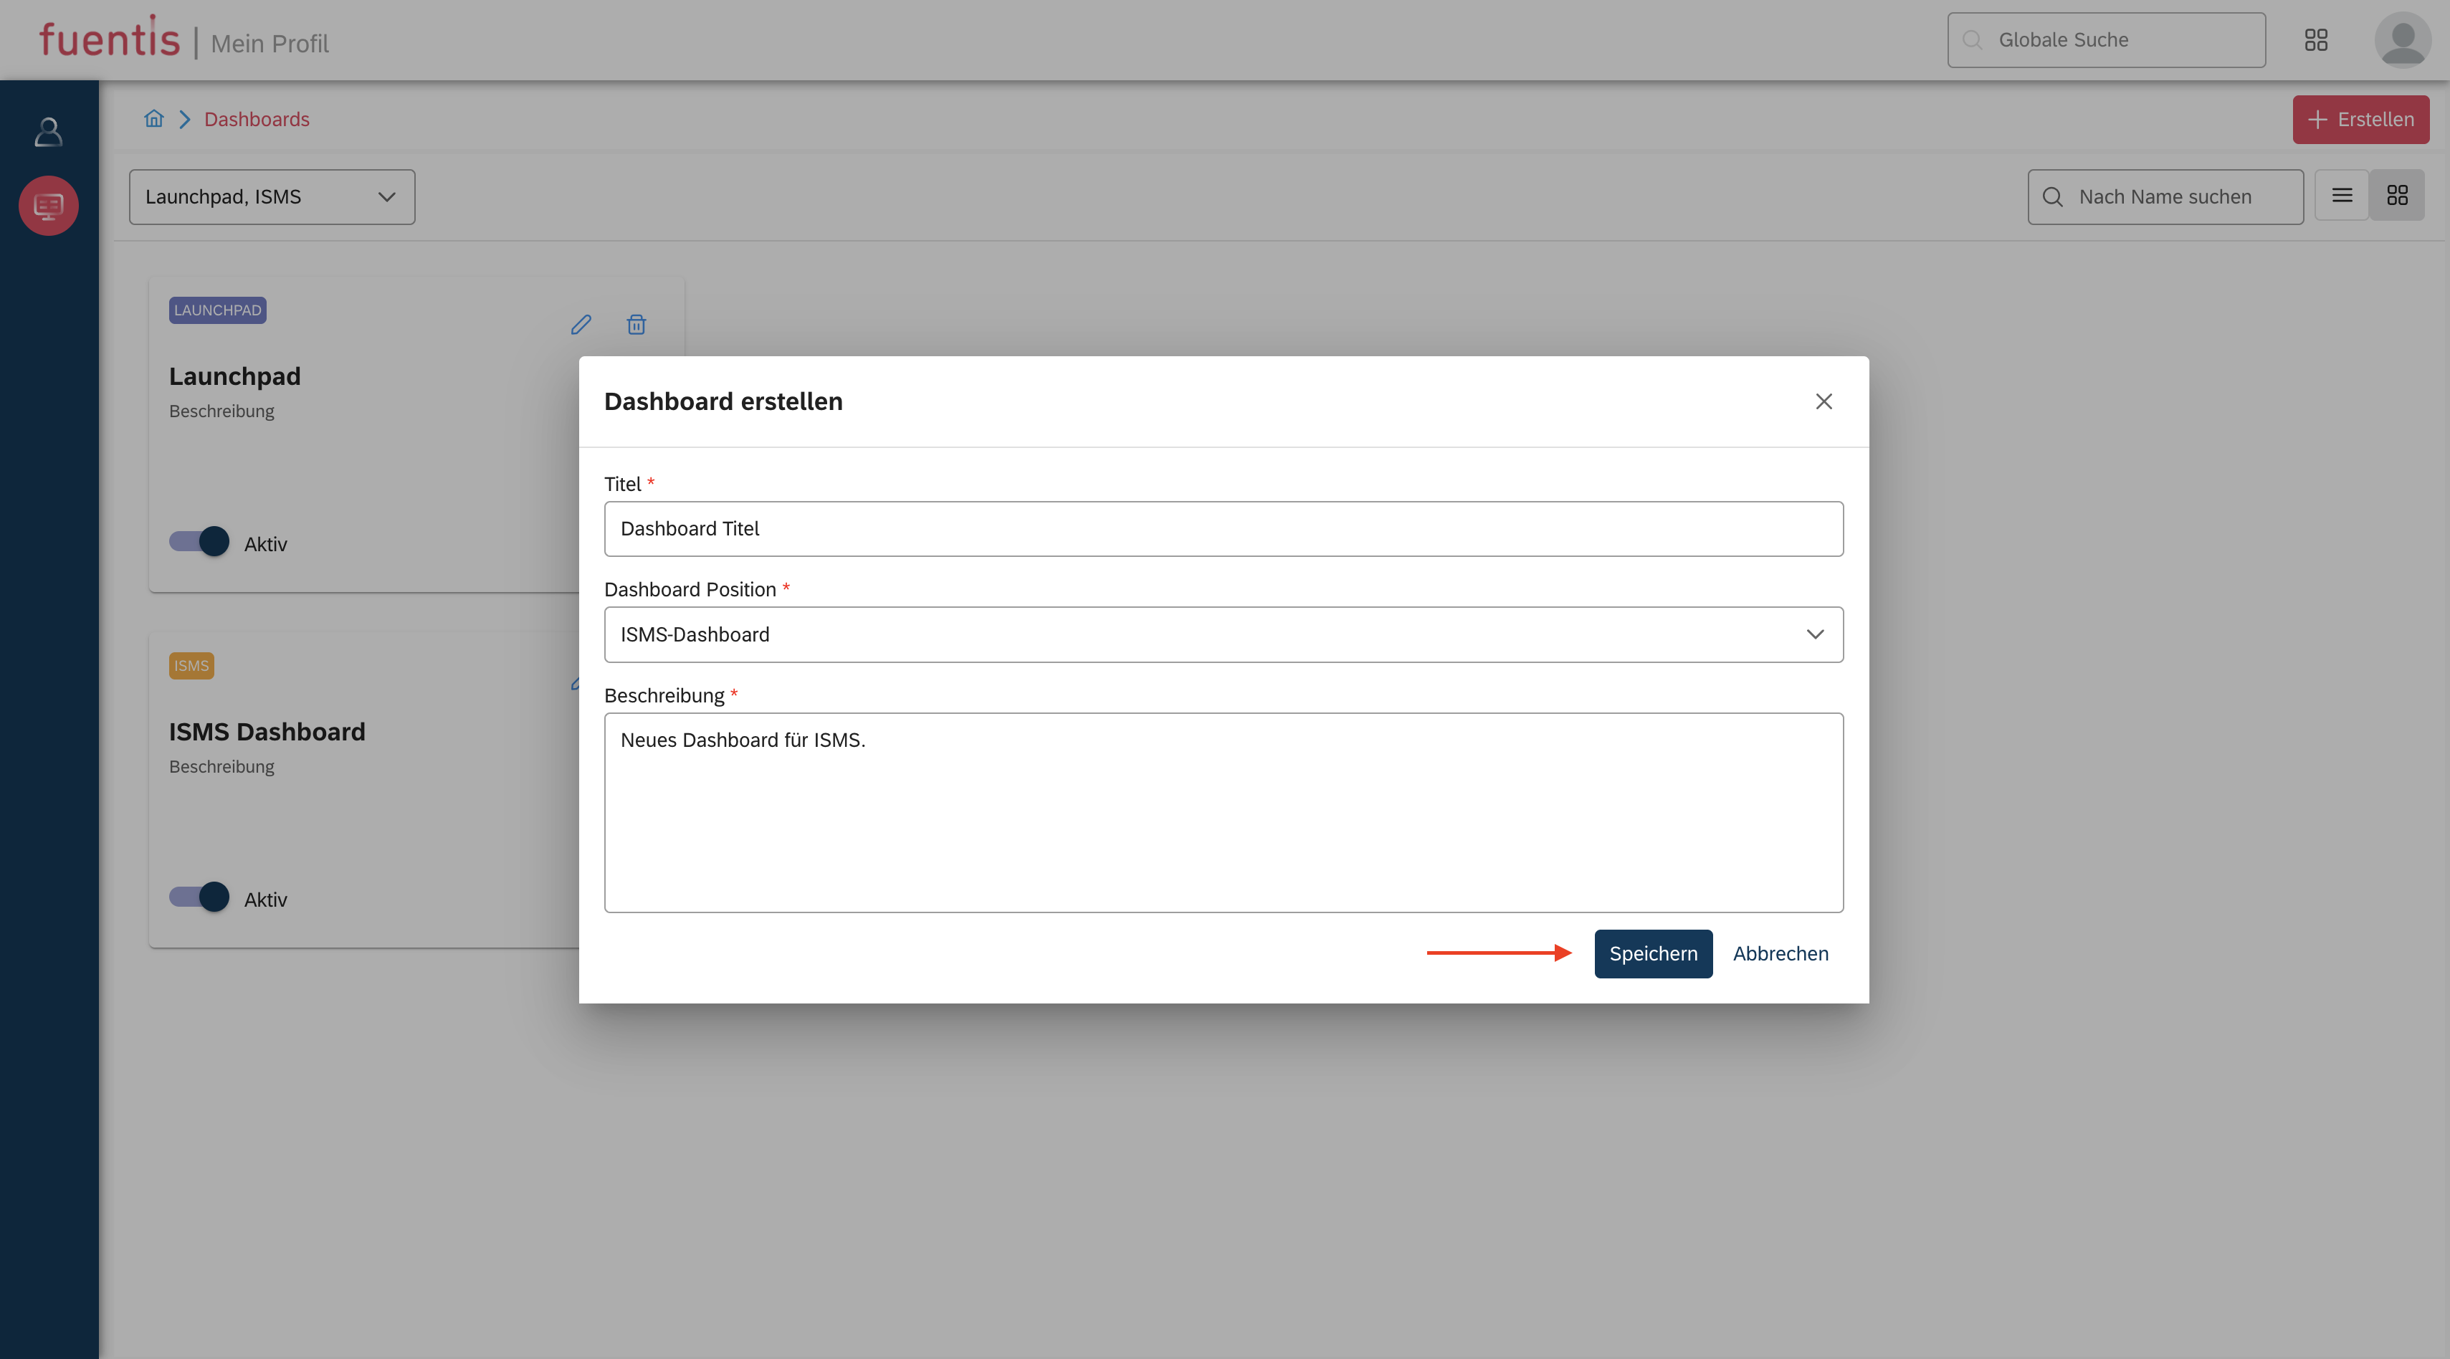The width and height of the screenshot is (2450, 1359).
Task: Switch to list view of dashboards
Action: coord(2342,196)
